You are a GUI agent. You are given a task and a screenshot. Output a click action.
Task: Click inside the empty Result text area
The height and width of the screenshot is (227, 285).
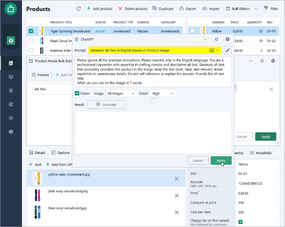153,132
